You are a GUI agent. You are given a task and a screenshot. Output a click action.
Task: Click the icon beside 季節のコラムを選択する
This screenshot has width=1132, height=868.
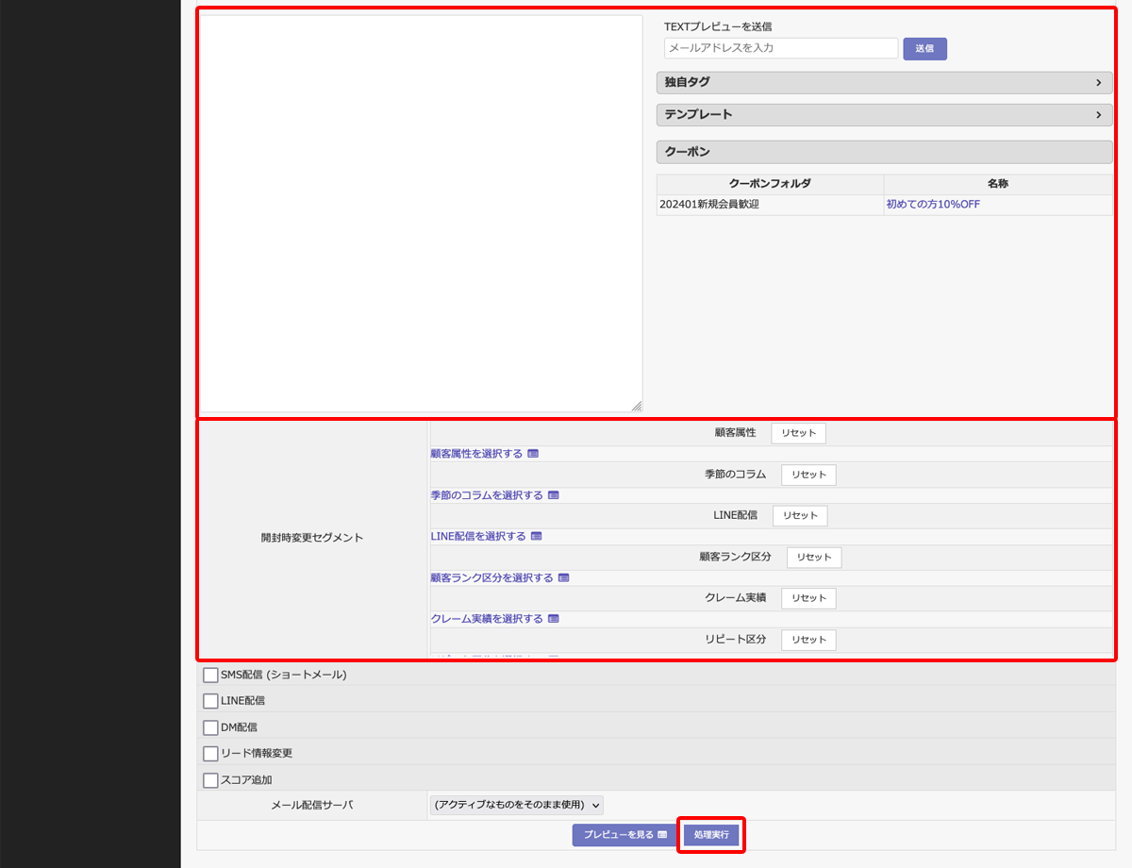[554, 495]
